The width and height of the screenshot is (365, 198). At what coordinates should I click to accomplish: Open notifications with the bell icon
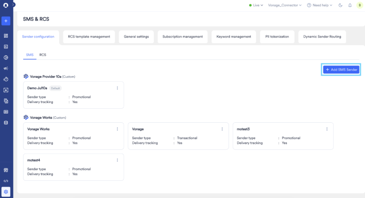coord(350,5)
